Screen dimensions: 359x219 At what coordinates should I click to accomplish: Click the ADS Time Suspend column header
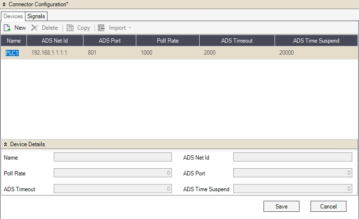(x=316, y=41)
